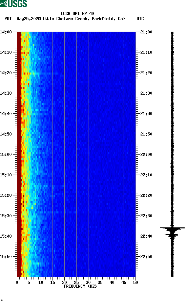This screenshot has height=304, width=187.
Task: Click the 'Little Cholame Creek, Parkfield, Ca' text
Action: pyautogui.click(x=82, y=19)
